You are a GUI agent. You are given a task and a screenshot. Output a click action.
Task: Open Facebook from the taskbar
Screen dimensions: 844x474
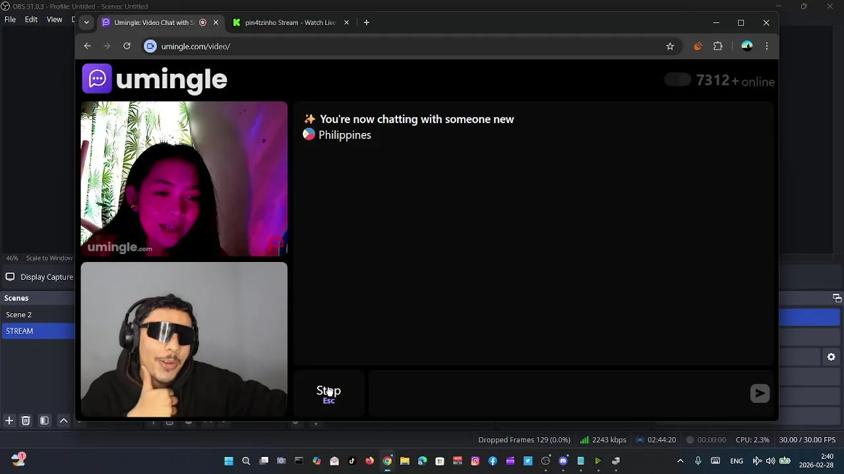493,461
